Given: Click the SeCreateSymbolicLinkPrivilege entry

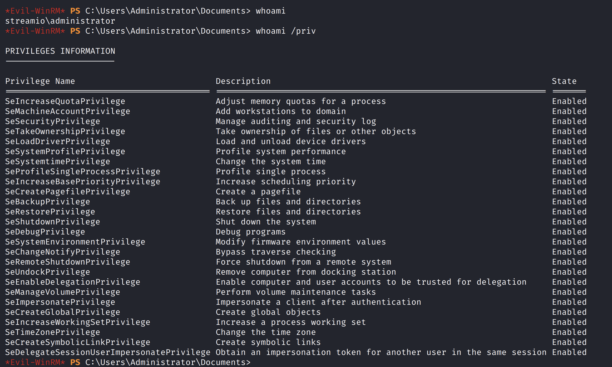Looking at the screenshot, I should pos(78,342).
